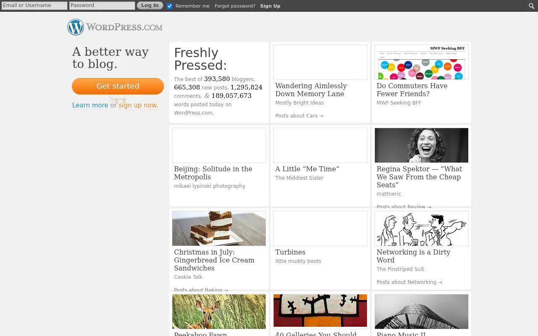
Task: Open the Regina Spektor photo thumbnail
Action: 422,145
